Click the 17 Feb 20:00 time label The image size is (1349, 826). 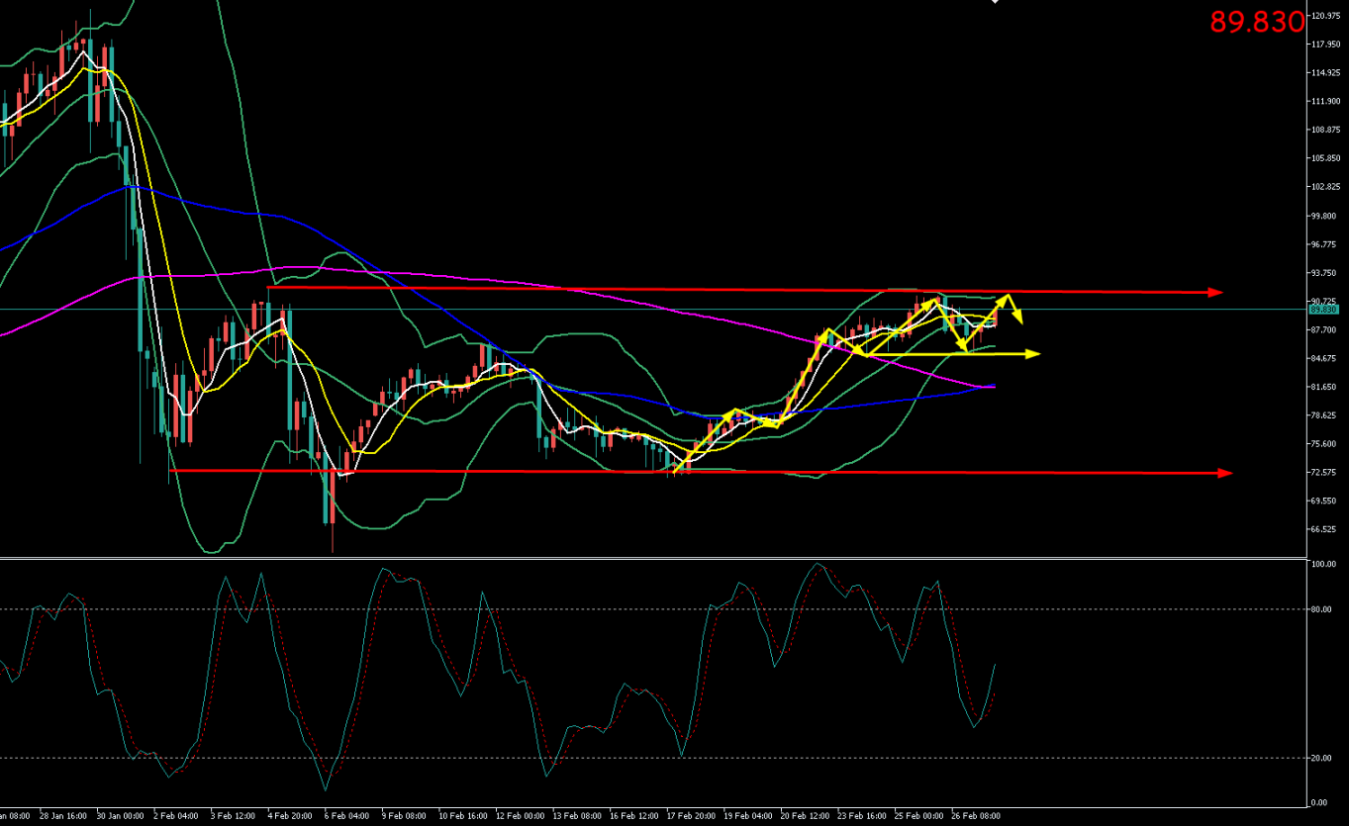pos(691,817)
